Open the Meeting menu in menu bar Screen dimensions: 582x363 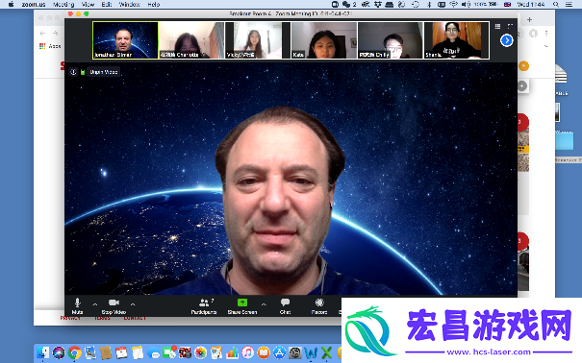63,5
